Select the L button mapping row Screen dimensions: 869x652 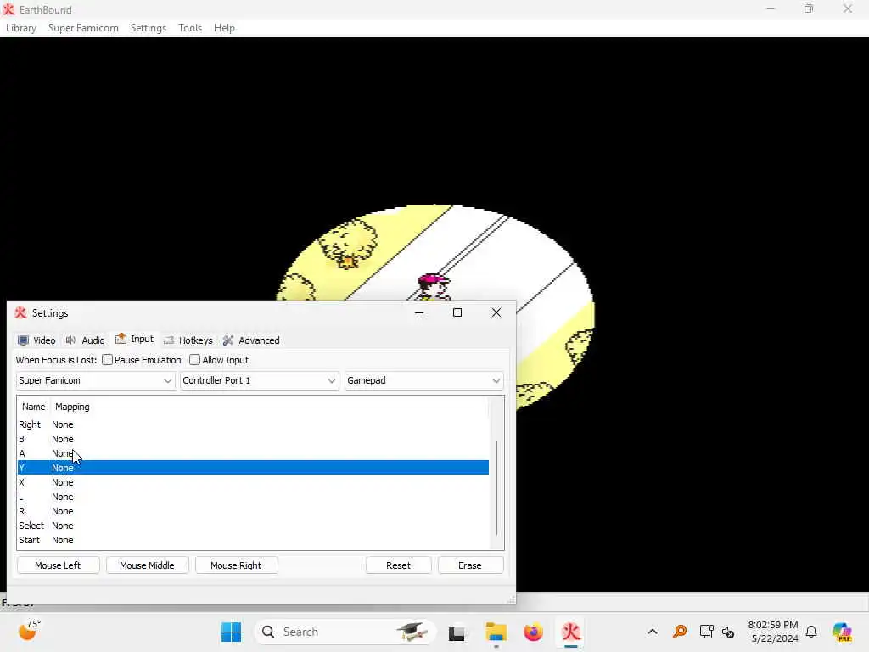(253, 496)
